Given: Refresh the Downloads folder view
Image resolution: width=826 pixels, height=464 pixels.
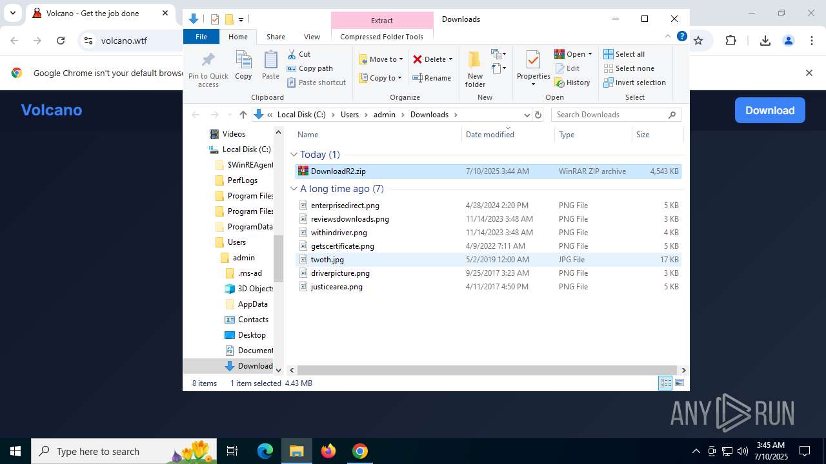Looking at the screenshot, I should 538,115.
